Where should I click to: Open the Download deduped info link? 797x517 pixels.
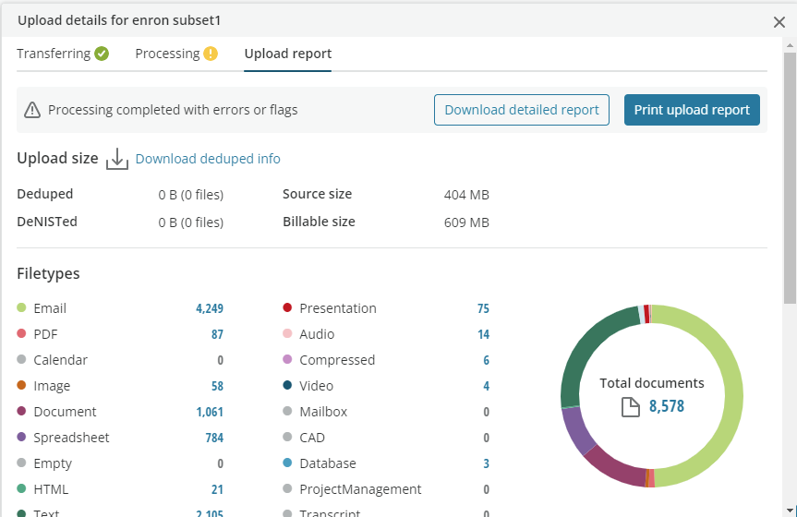[208, 159]
